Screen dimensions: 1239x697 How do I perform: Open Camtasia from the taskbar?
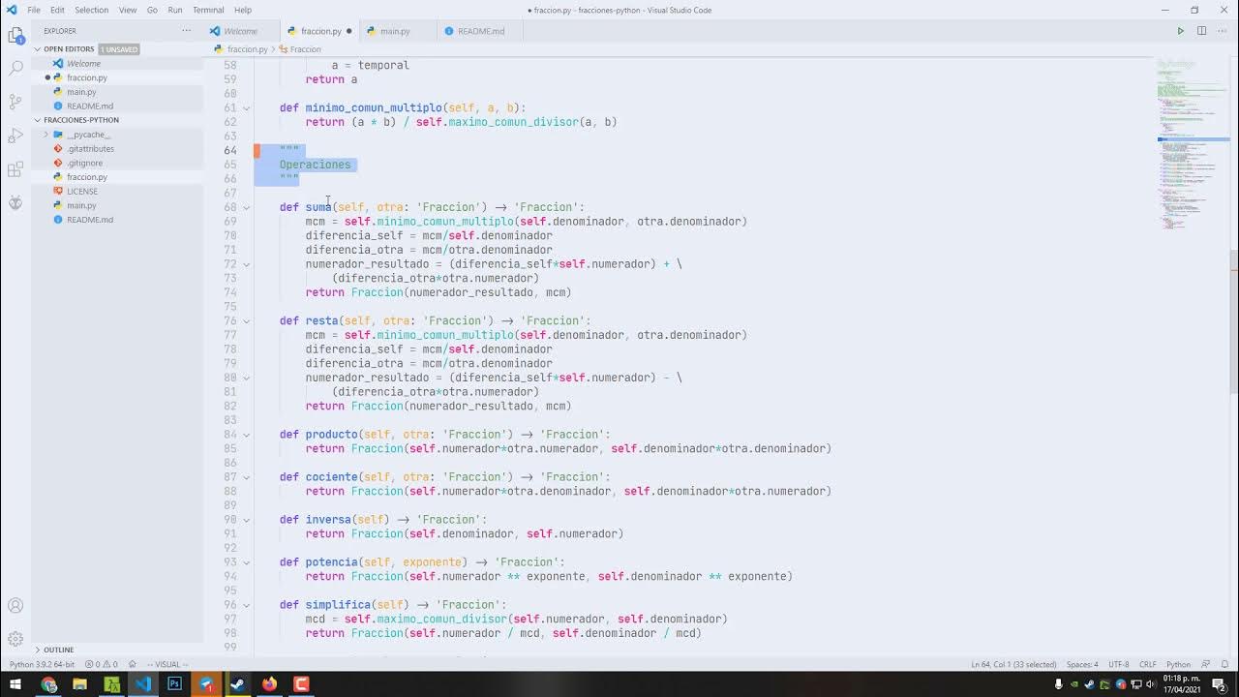301,684
